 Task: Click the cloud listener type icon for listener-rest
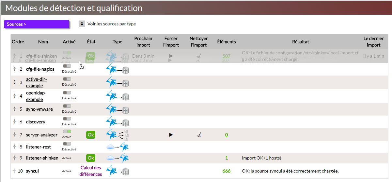(x=118, y=147)
